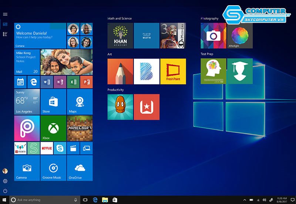296x204 pixels.
Task: Launch the Groove Music tile
Action: click(x=53, y=168)
